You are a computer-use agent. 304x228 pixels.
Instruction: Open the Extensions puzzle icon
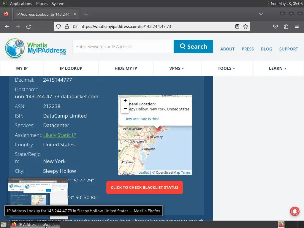click(x=286, y=26)
